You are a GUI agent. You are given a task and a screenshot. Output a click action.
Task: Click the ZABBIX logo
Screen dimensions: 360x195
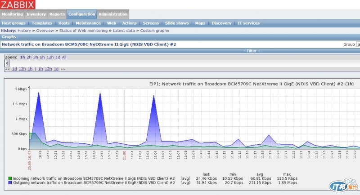click(18, 4)
